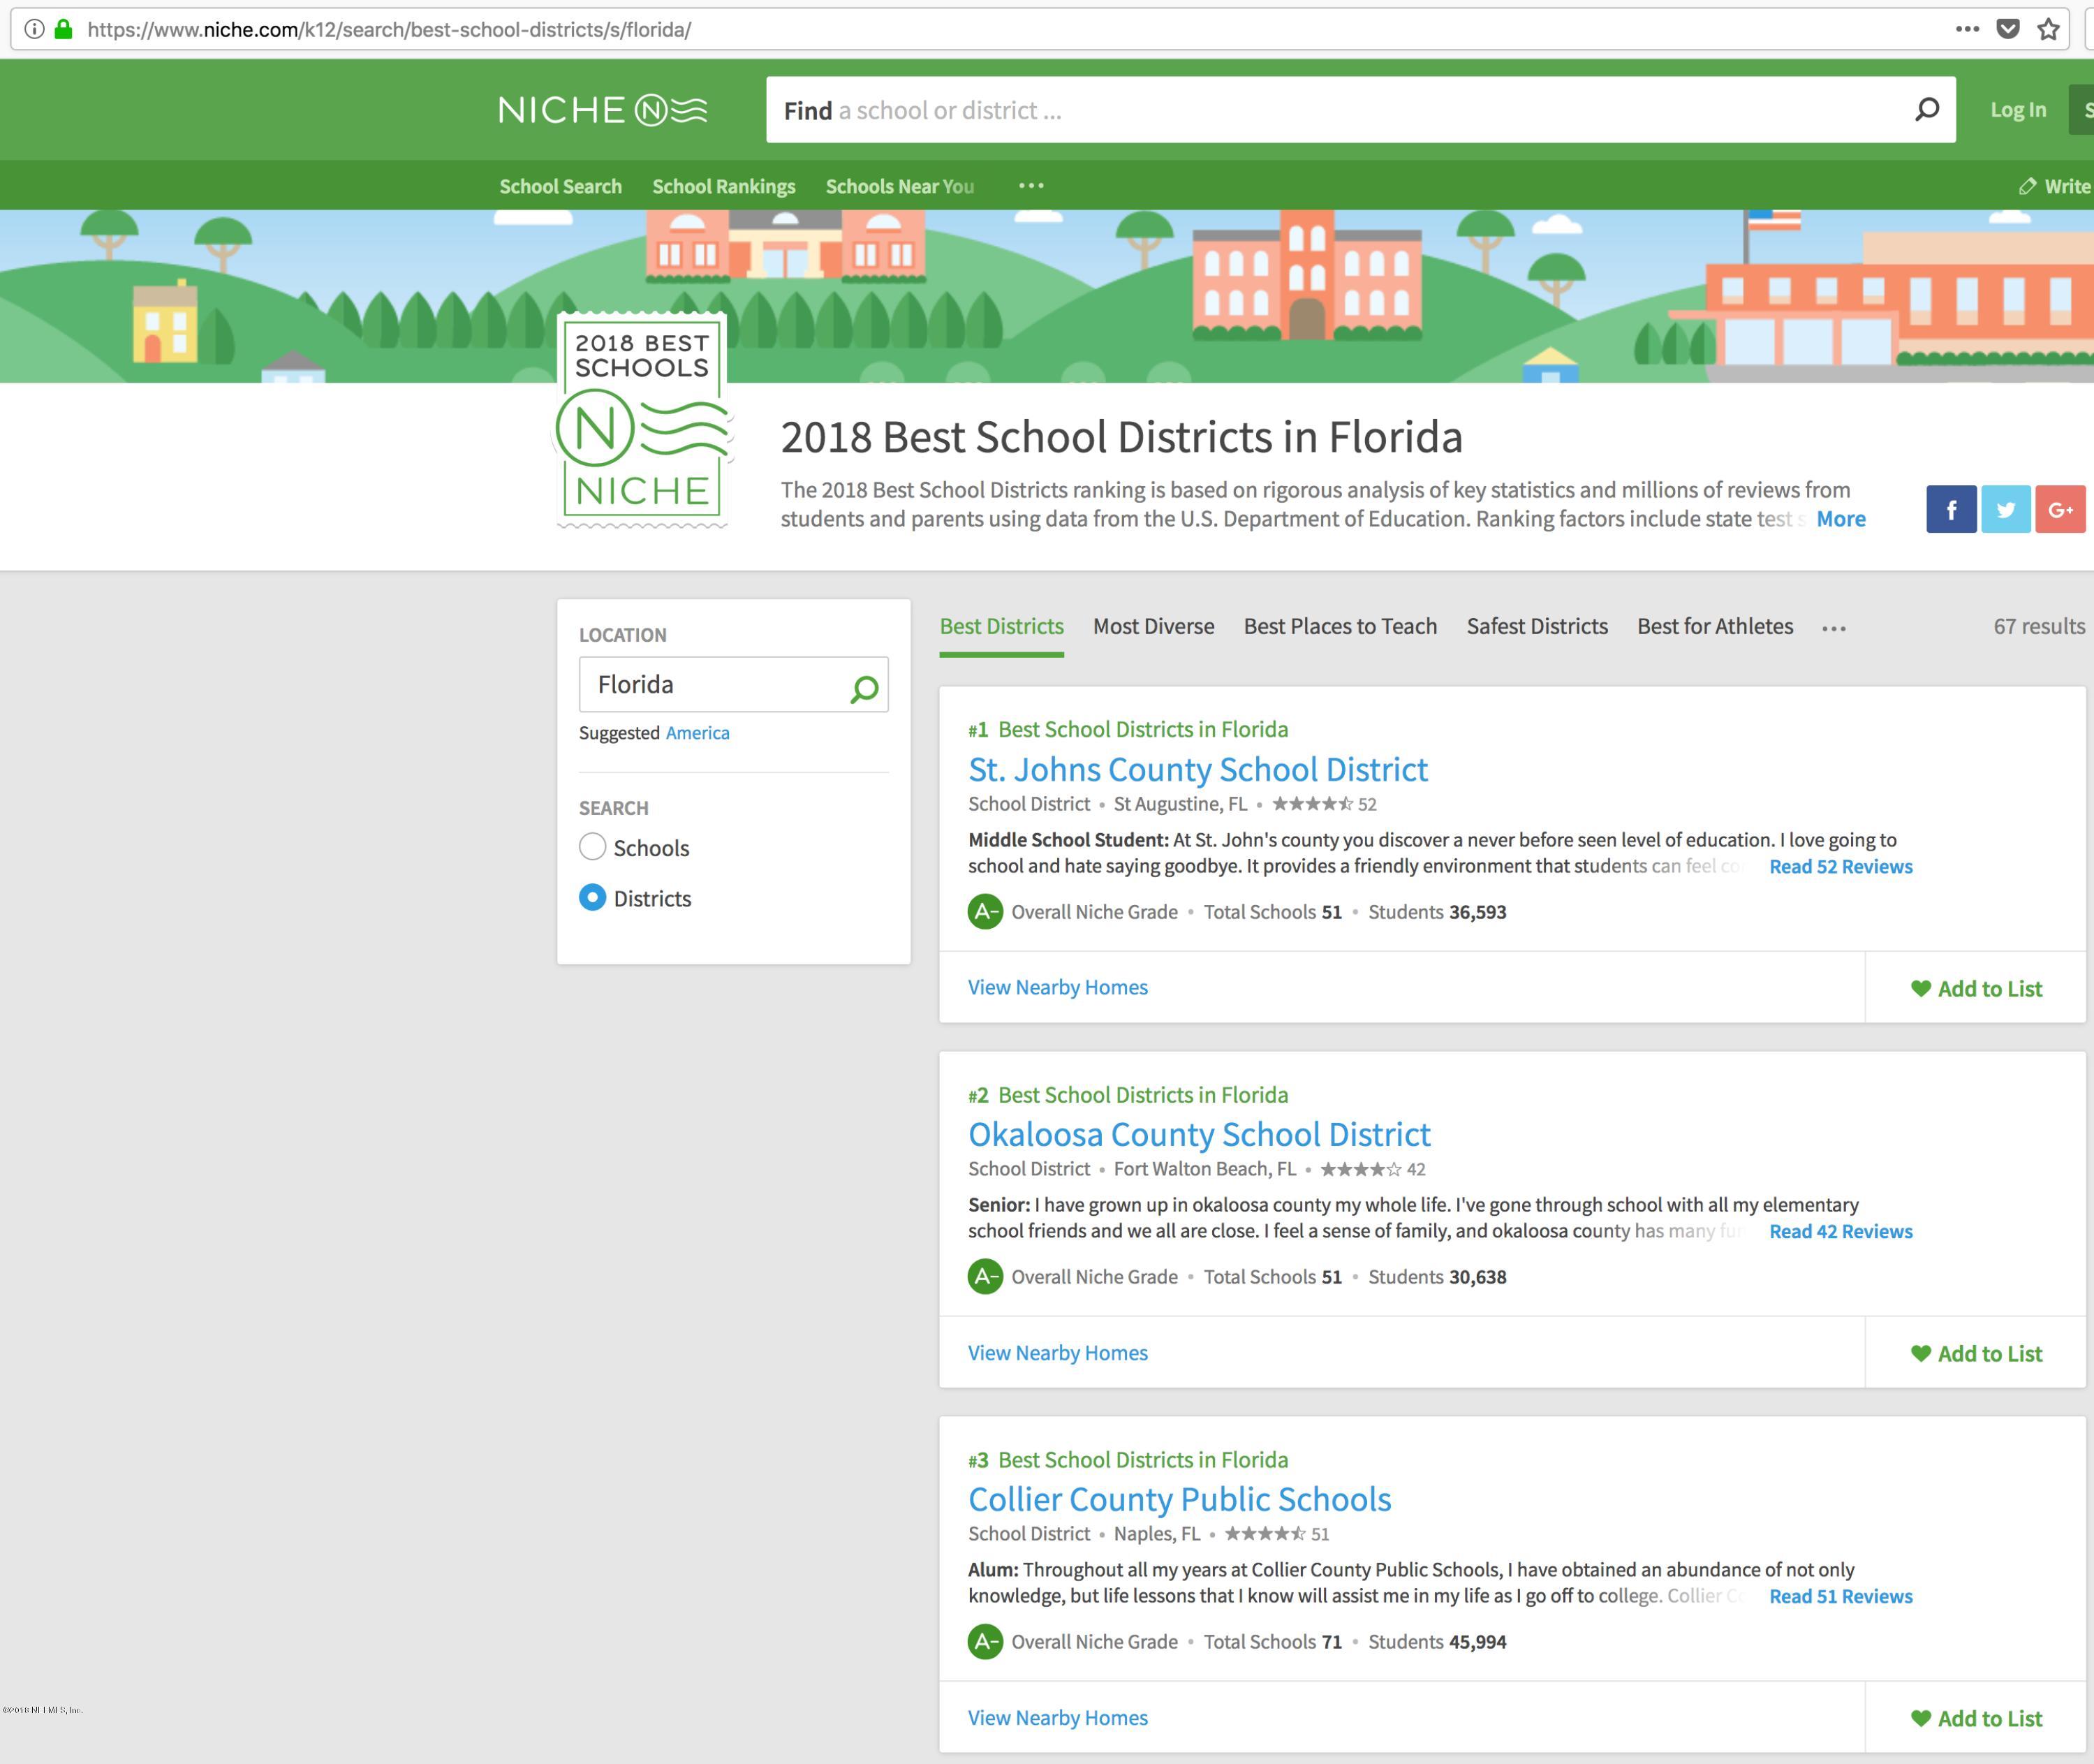
Task: Click star rating for Okaloosa County
Action: pos(1360,1169)
